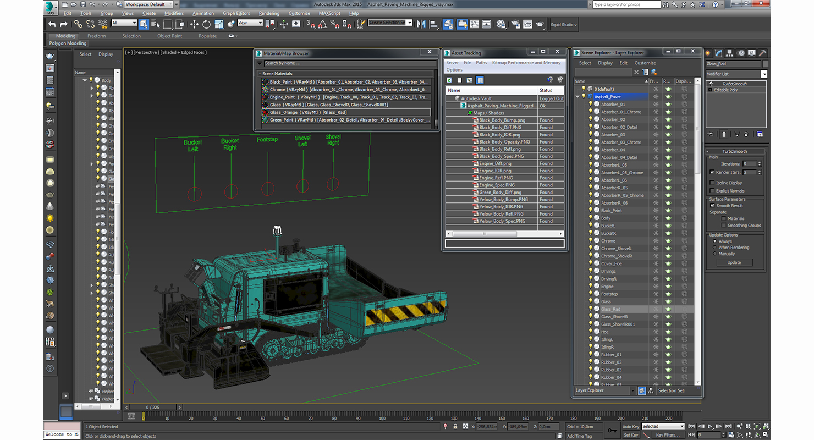Toggle the Render Iters checkbox
Screen dimensions: 814x440
712,172
